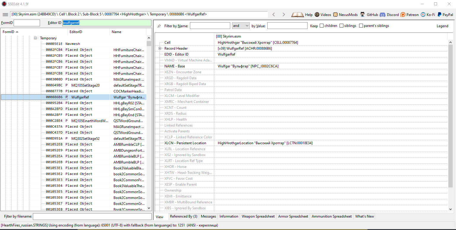The width and height of the screenshot is (456, 230).
Task: Click the Editor ID search field
Action: coord(107,23)
